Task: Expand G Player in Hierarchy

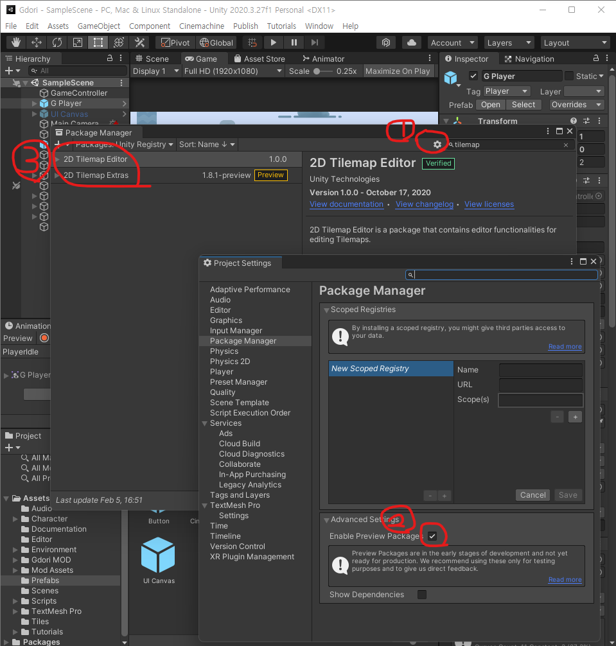Action: click(x=35, y=103)
